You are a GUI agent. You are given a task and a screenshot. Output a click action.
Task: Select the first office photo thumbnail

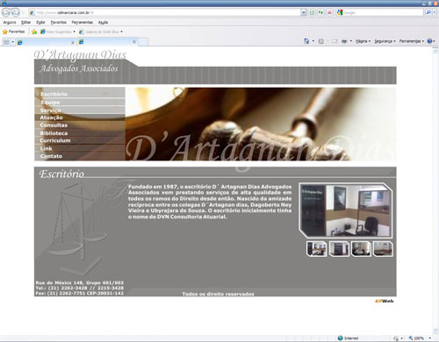tap(316, 249)
